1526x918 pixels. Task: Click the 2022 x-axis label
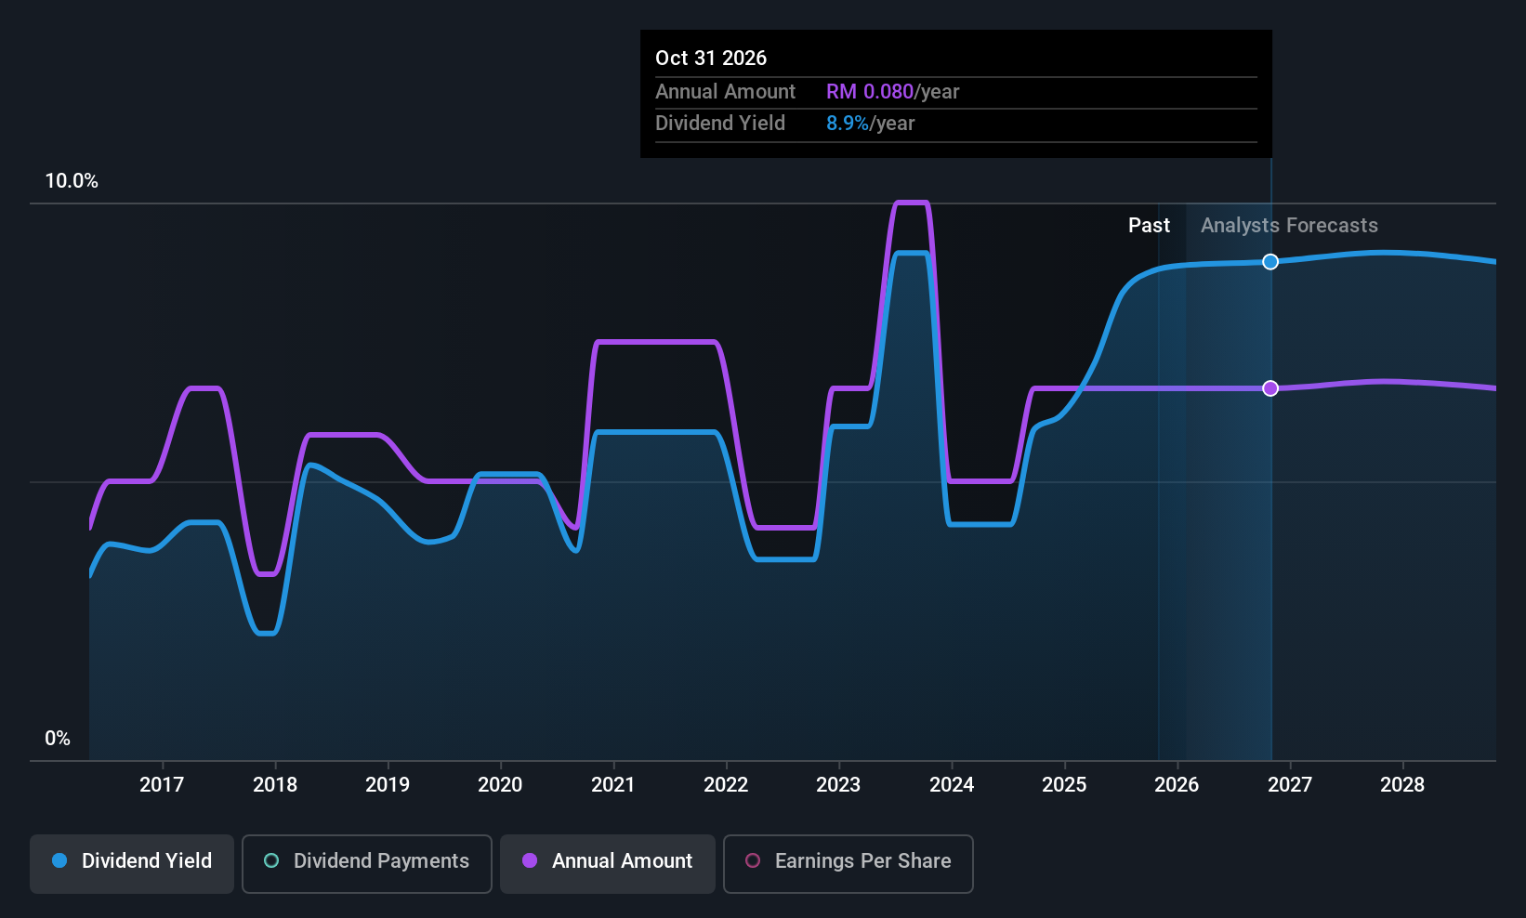tap(726, 785)
